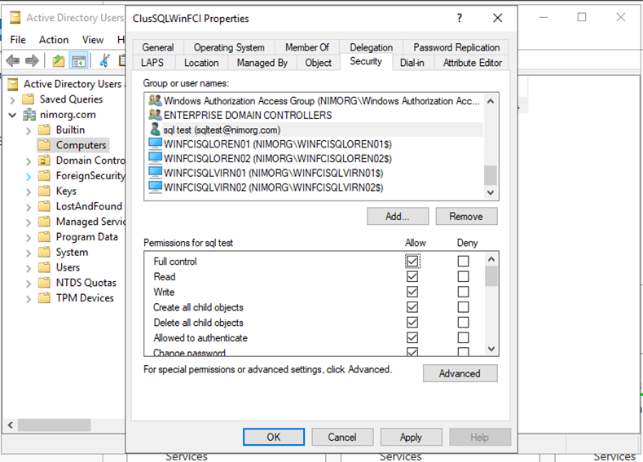Collapse the nimorg.com domain node
643x462 pixels.
pyautogui.click(x=12, y=115)
